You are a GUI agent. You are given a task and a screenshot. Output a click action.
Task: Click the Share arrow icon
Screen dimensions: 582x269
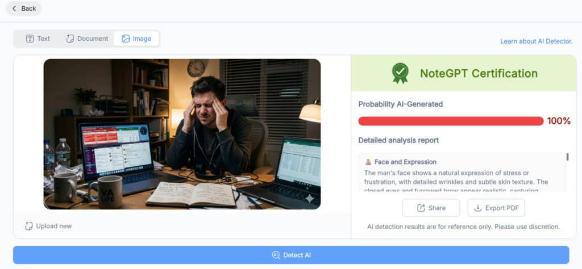click(x=421, y=208)
